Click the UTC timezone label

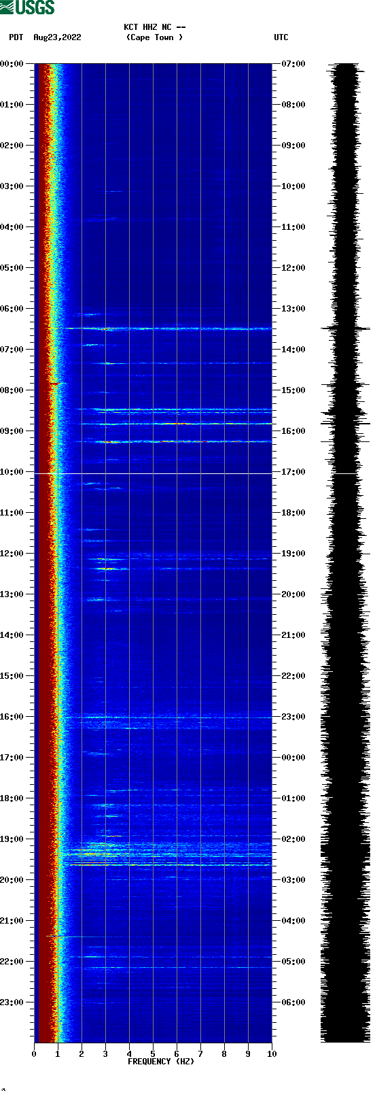[x=281, y=37]
